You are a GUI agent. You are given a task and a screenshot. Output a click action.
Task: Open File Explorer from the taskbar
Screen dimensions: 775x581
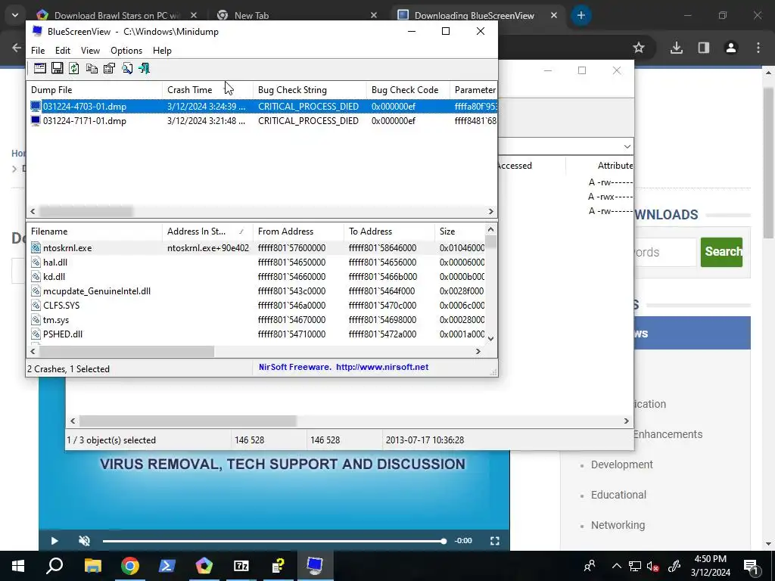pyautogui.click(x=93, y=566)
